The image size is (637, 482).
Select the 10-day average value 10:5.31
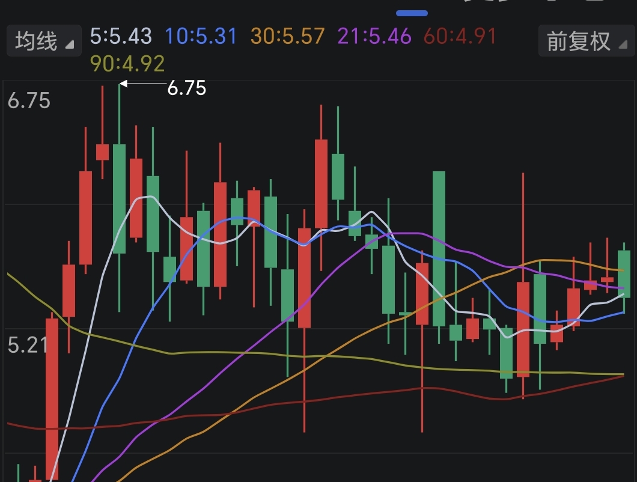tap(201, 36)
